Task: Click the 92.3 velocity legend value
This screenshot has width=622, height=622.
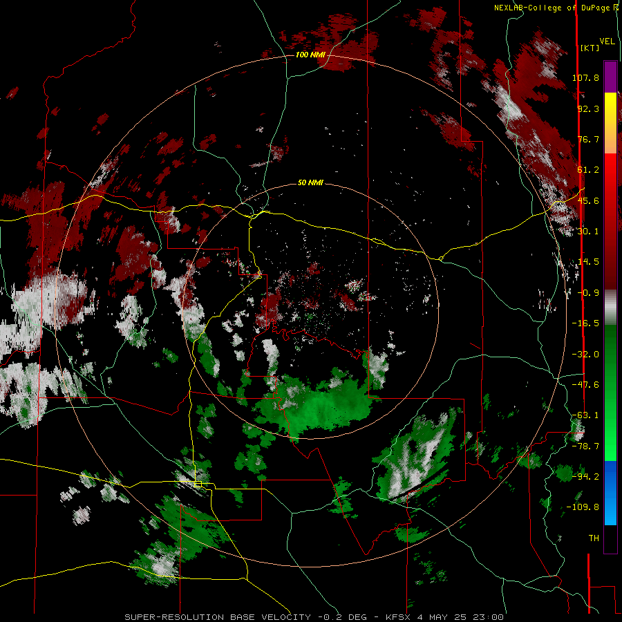Action: pos(588,109)
